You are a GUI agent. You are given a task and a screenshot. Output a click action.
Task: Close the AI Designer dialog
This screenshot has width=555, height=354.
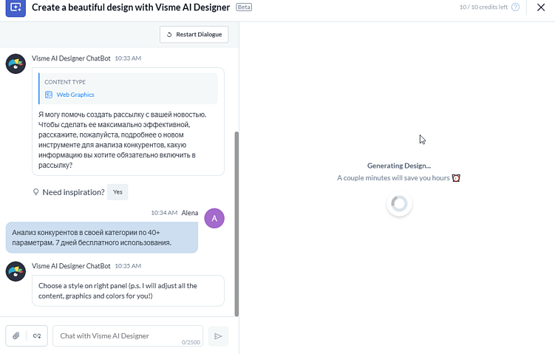541,7
